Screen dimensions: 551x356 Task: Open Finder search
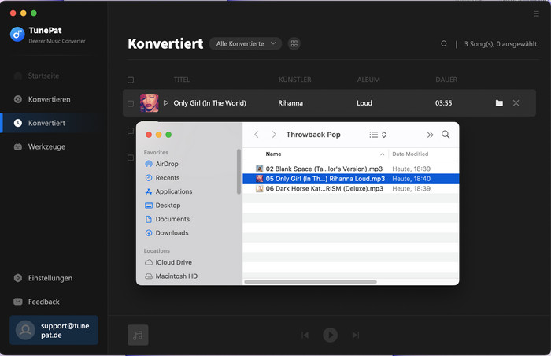click(446, 135)
